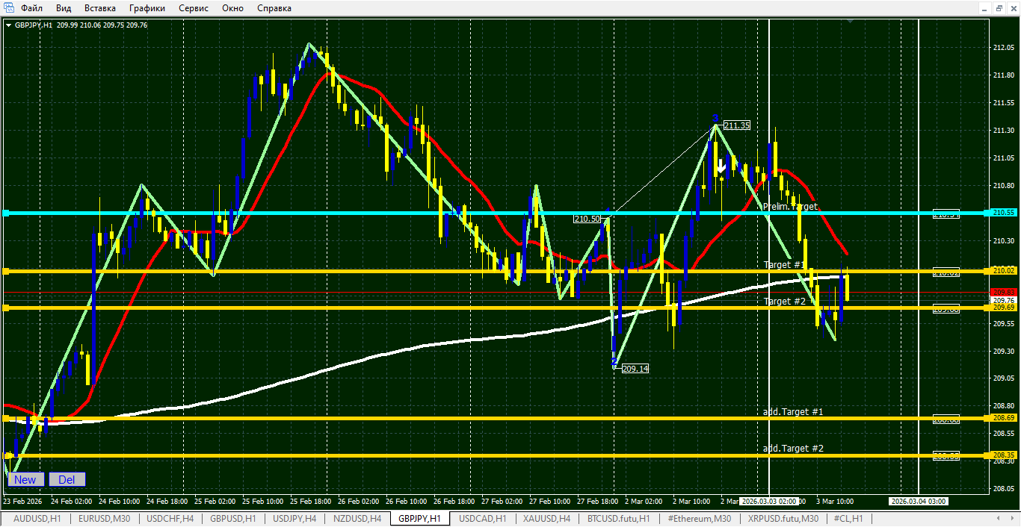Switch to the NZDUSD,H4 chart tab

click(357, 518)
